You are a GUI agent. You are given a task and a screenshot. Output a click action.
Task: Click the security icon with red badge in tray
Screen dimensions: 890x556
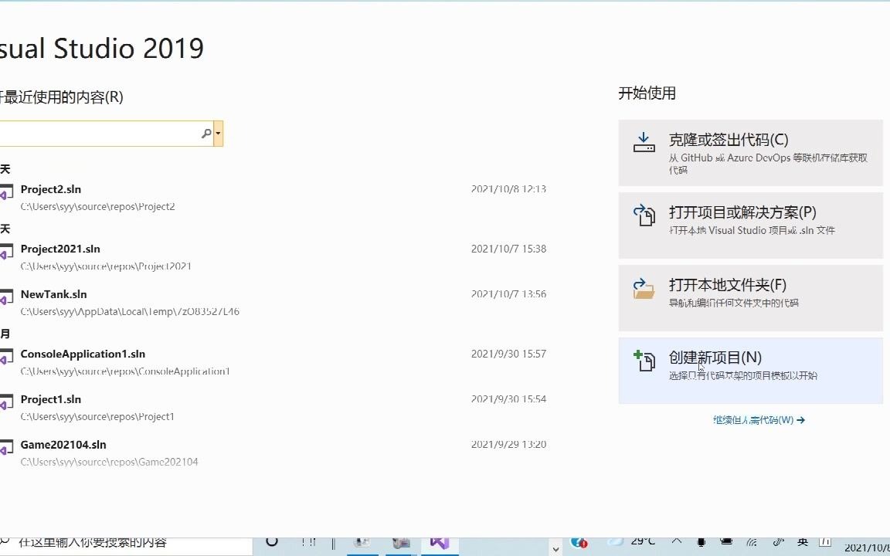click(578, 543)
